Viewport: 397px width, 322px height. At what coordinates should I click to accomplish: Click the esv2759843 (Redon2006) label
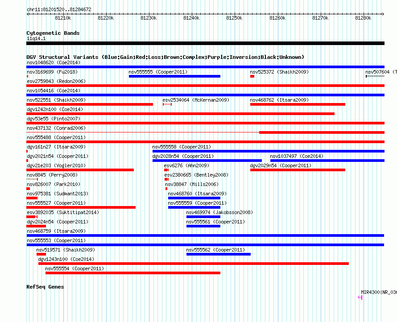coord(56,81)
